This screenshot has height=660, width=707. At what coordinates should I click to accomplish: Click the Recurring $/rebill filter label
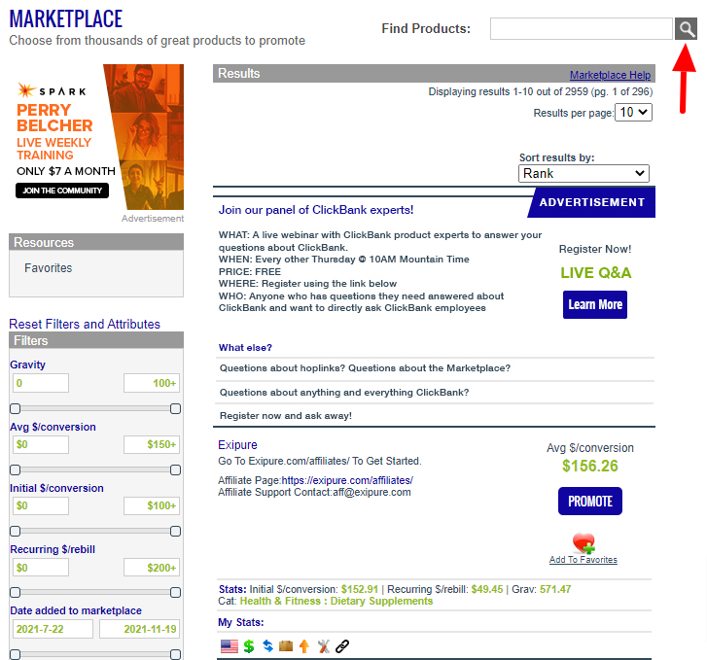point(53,549)
